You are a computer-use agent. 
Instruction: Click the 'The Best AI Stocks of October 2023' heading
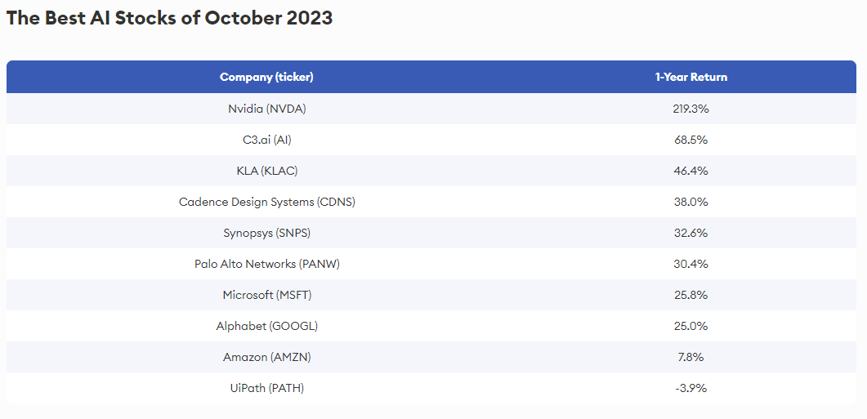tap(169, 18)
